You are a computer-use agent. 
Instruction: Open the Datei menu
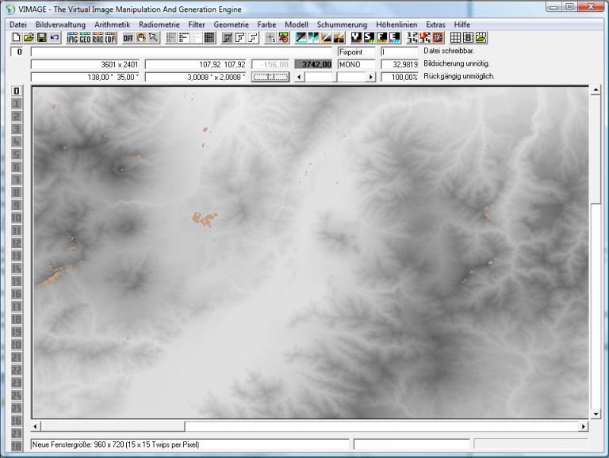(x=17, y=25)
